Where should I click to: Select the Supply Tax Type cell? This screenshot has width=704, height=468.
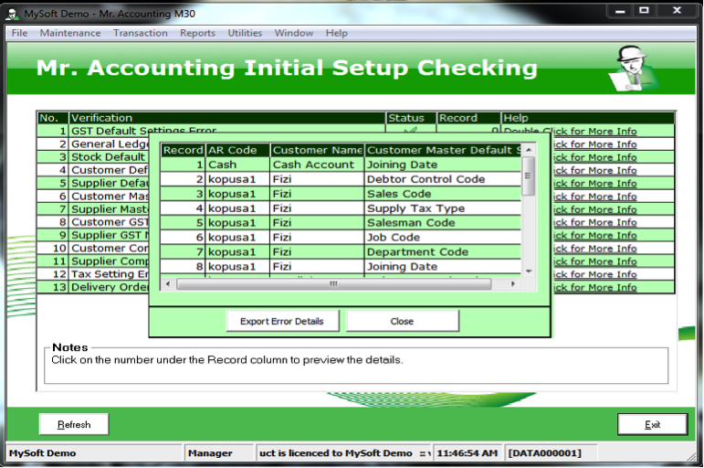[x=443, y=208]
